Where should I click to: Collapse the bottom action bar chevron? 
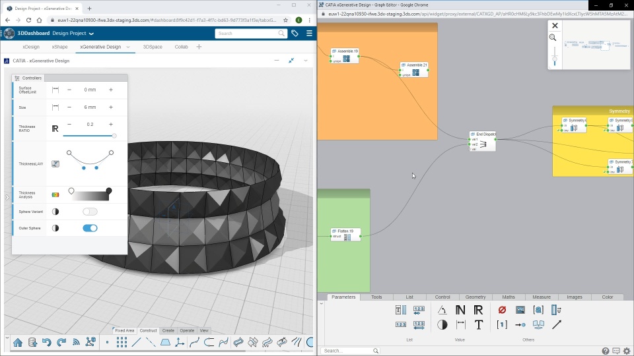tap(7, 338)
